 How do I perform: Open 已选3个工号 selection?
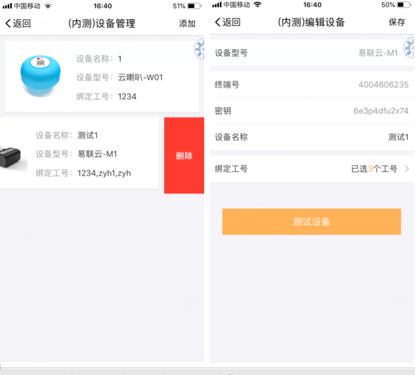coord(374,169)
